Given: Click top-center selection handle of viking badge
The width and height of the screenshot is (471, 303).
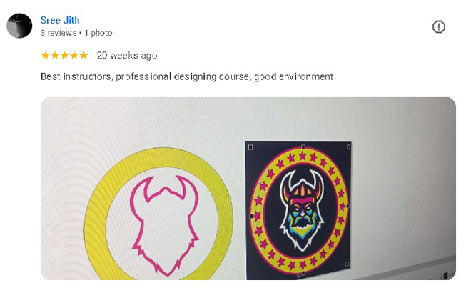Looking at the screenshot, I should tap(303, 147).
